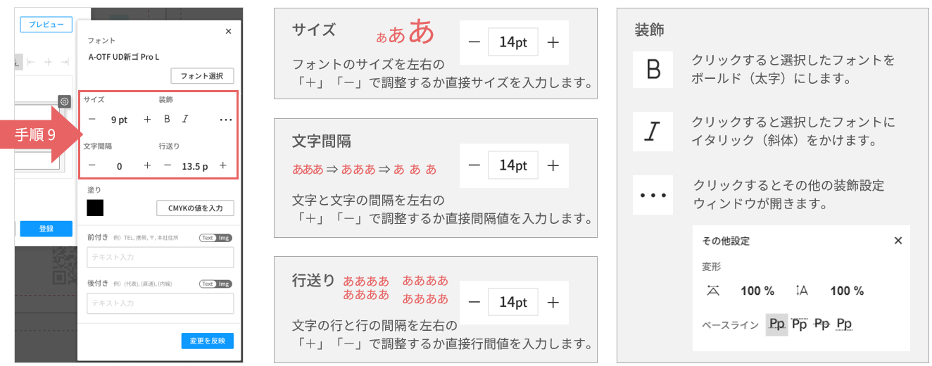Click the italic I icon in the font panel
Screen dimensions: 932x366
pyautogui.click(x=186, y=119)
